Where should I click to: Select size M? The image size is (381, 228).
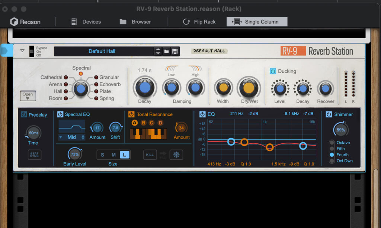point(113,155)
